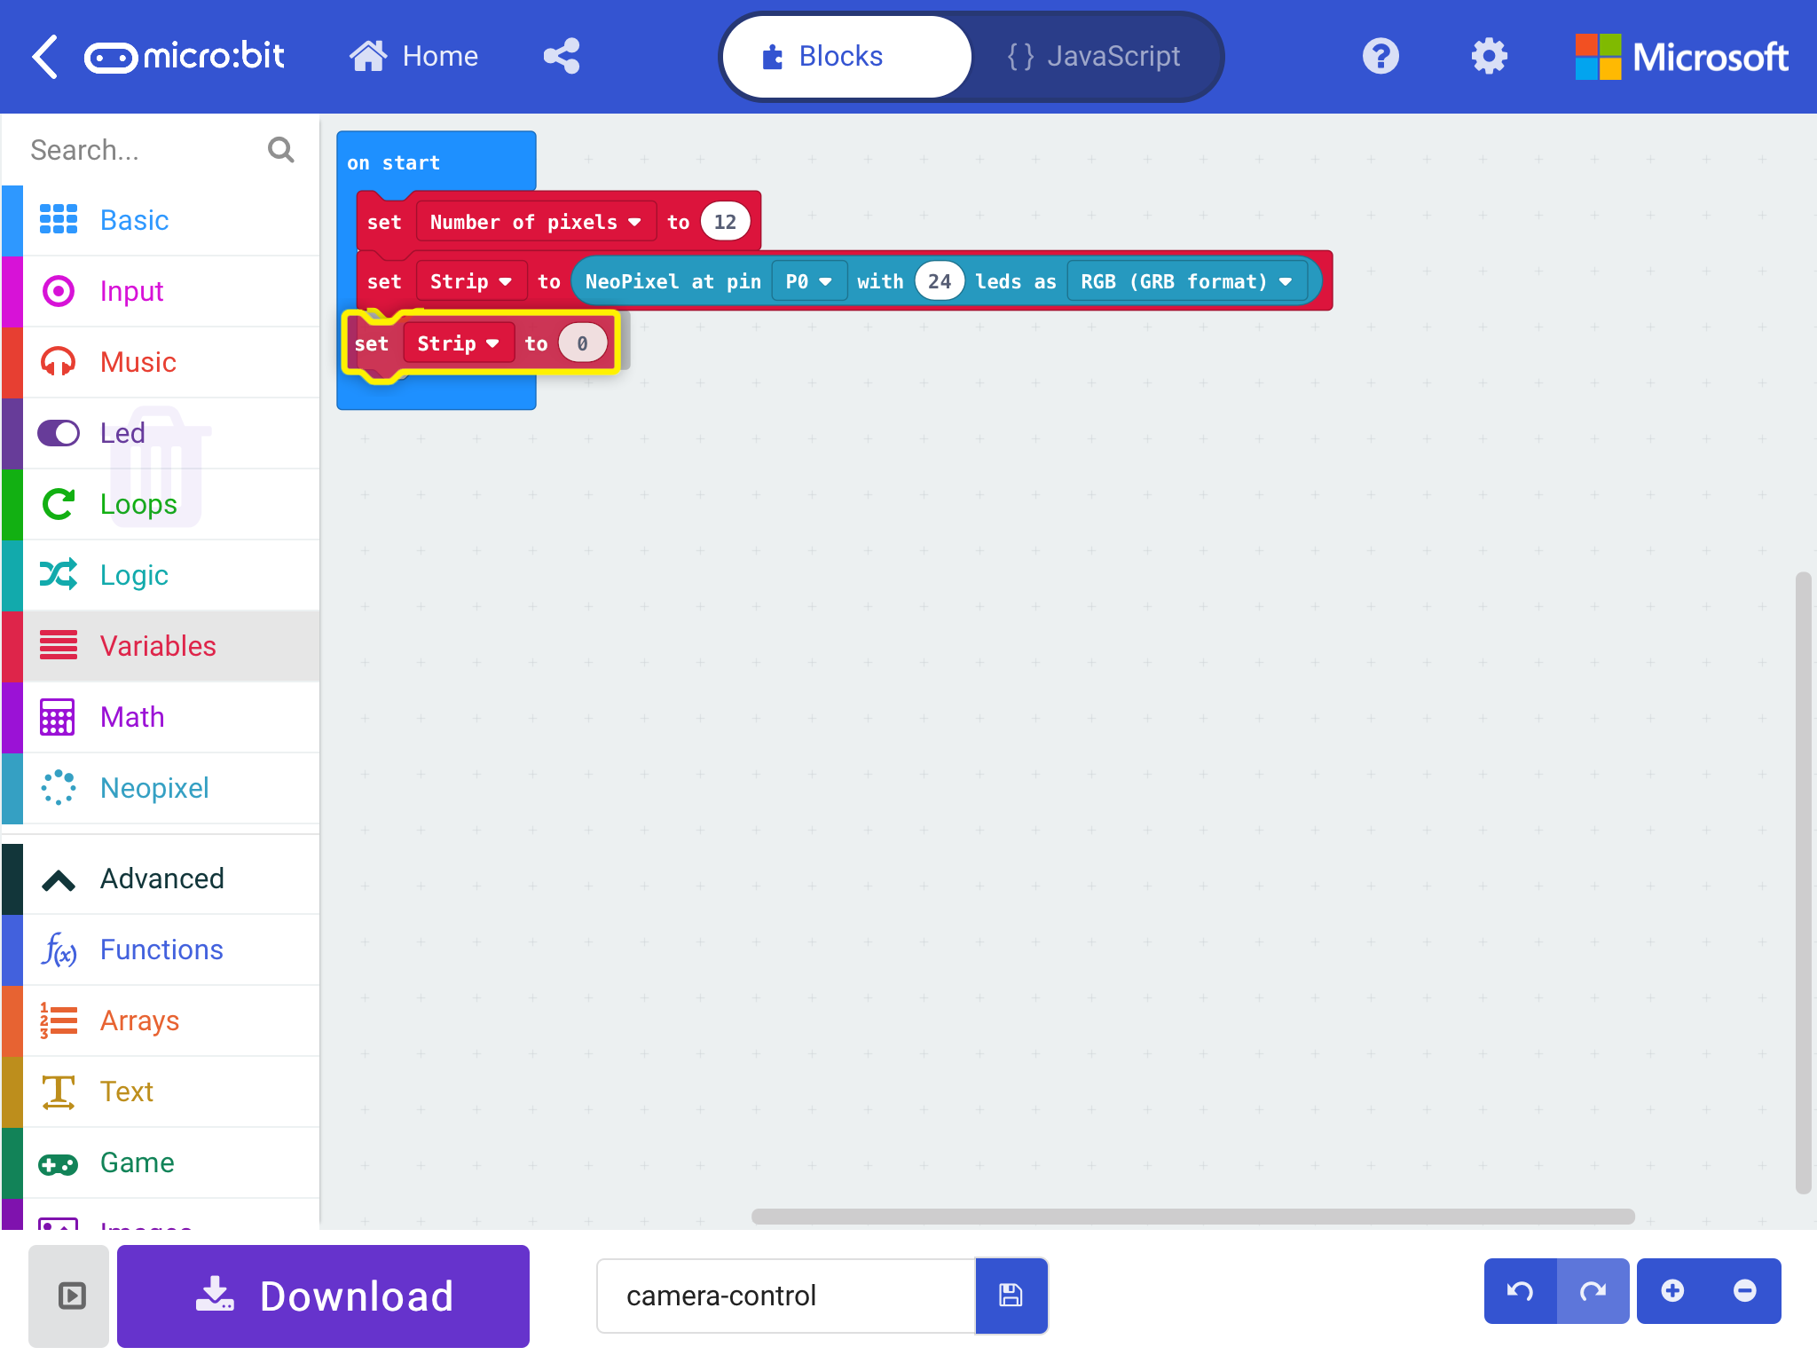Go to Home
The width and height of the screenshot is (1817, 1363).
click(x=413, y=56)
